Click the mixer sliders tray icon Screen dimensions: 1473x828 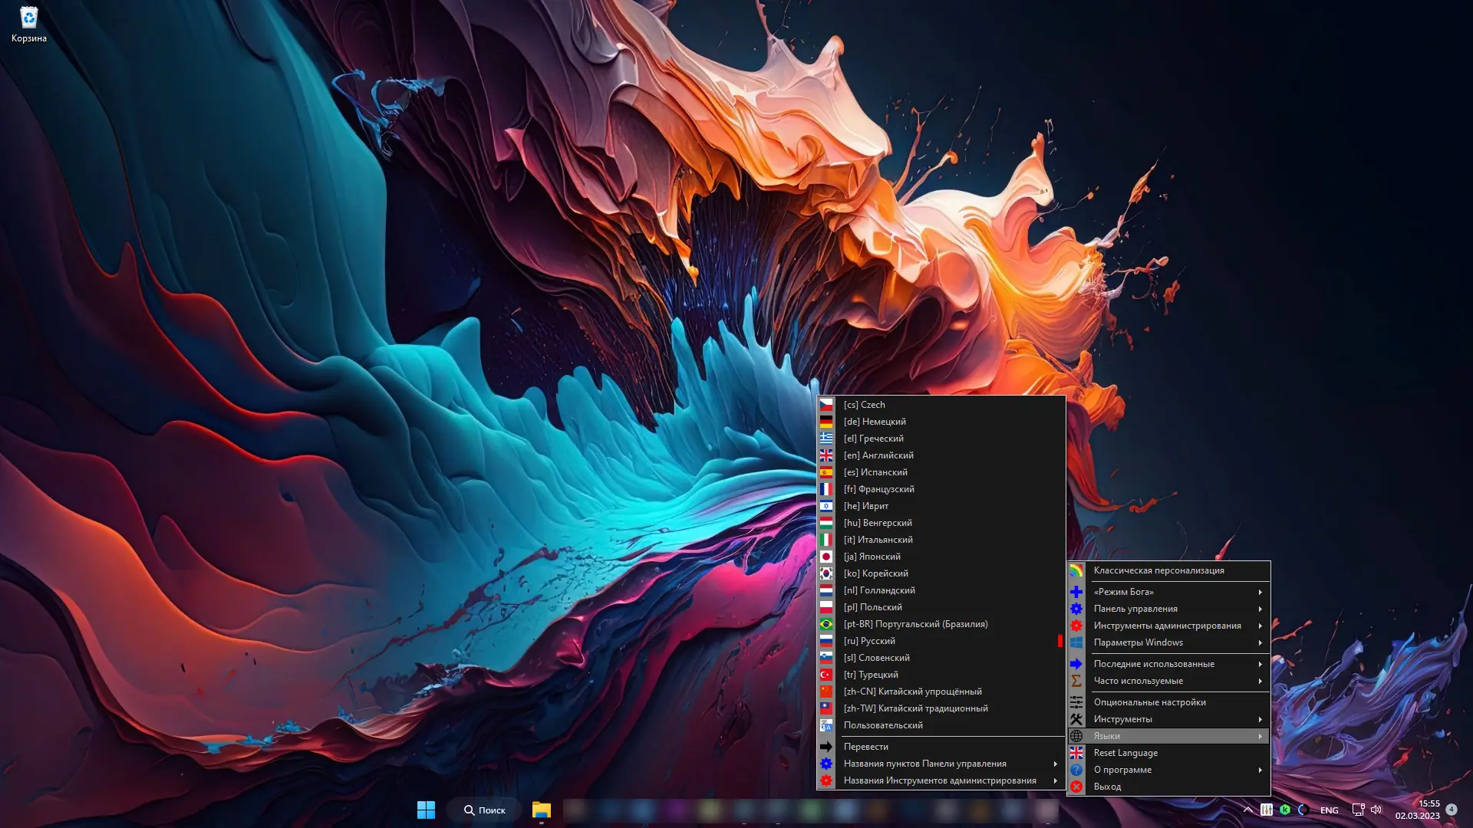tap(1267, 810)
